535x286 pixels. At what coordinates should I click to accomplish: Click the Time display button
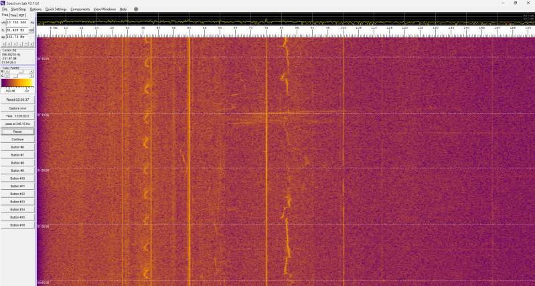pyautogui.click(x=17, y=116)
